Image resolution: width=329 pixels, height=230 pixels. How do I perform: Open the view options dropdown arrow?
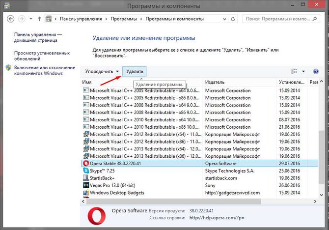(x=303, y=71)
